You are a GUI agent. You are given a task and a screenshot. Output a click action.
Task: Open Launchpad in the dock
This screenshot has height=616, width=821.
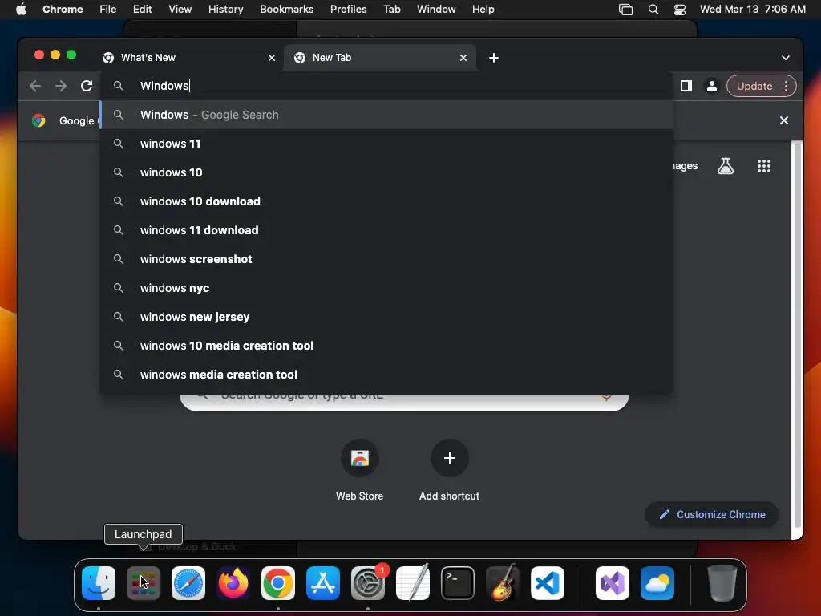(144, 583)
